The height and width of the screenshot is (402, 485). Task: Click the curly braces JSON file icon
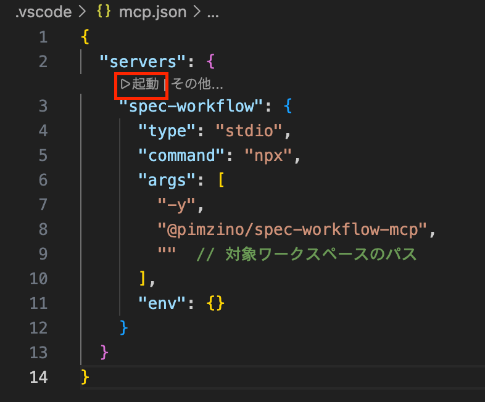pos(104,12)
